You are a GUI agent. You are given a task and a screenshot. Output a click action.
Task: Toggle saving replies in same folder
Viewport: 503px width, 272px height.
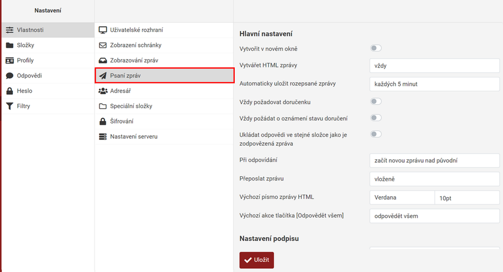(x=376, y=134)
